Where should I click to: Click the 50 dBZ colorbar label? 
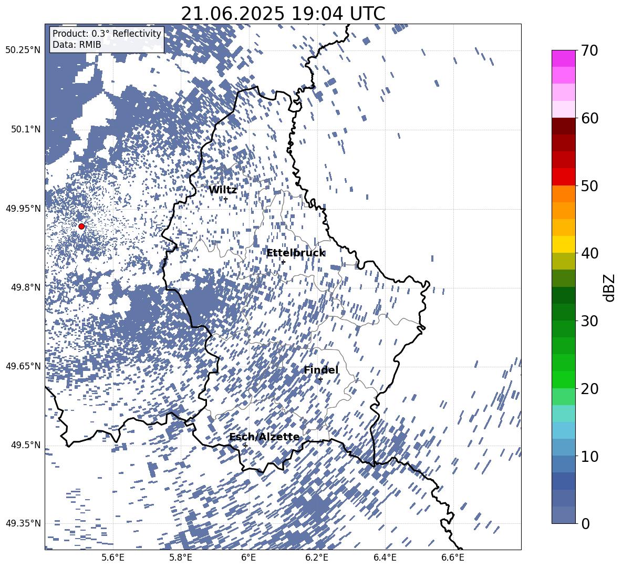[x=589, y=185]
